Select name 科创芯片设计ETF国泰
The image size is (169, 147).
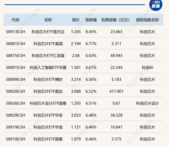48,103
